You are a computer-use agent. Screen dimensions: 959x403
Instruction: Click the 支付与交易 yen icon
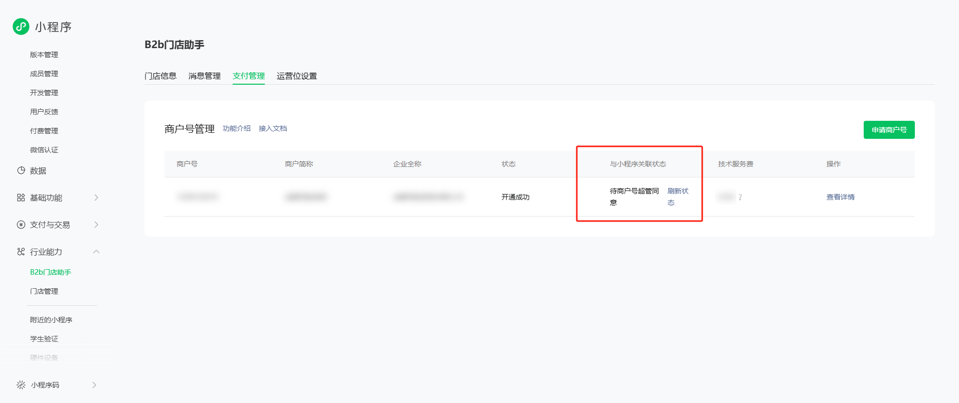click(x=21, y=225)
